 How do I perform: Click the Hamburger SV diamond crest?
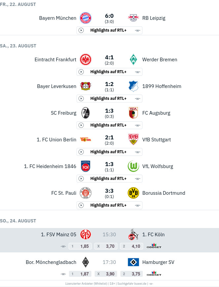tap(133, 262)
